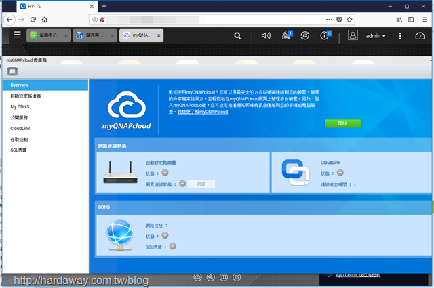Open the Firefox library icon

(399, 20)
